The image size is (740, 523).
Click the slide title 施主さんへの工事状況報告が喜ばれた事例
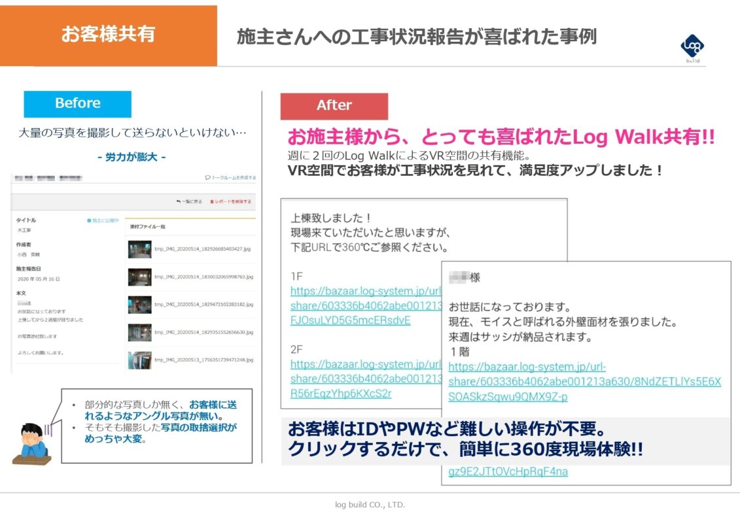pyautogui.click(x=417, y=37)
